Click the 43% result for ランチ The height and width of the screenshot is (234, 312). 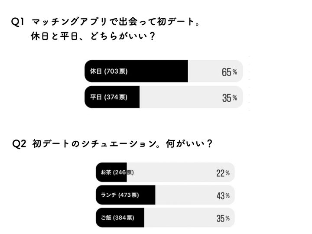click(222, 195)
